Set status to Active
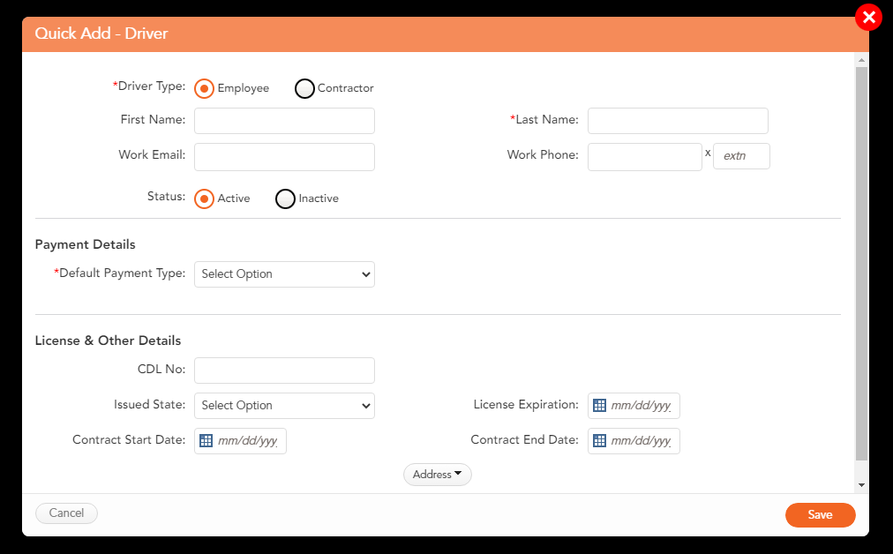The width and height of the screenshot is (893, 554). pos(204,198)
